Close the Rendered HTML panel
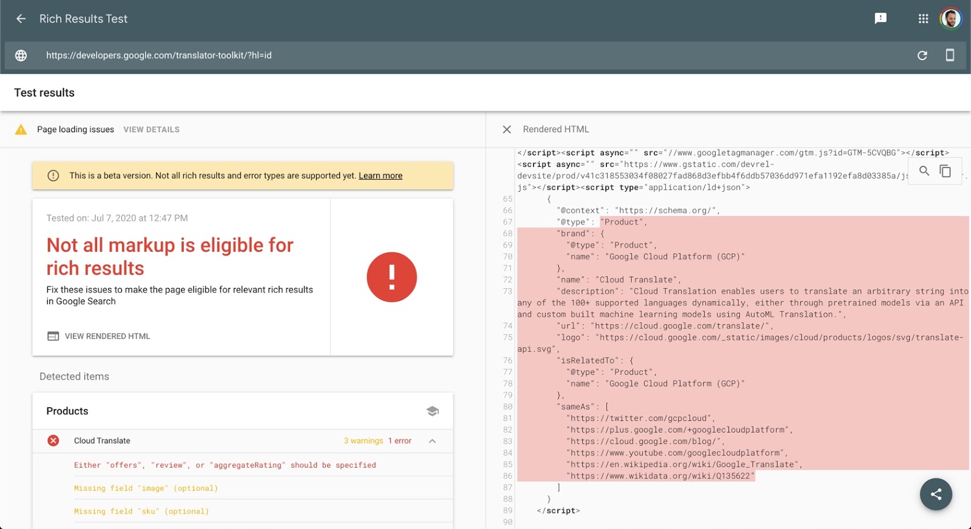The image size is (971, 529). [x=507, y=129]
